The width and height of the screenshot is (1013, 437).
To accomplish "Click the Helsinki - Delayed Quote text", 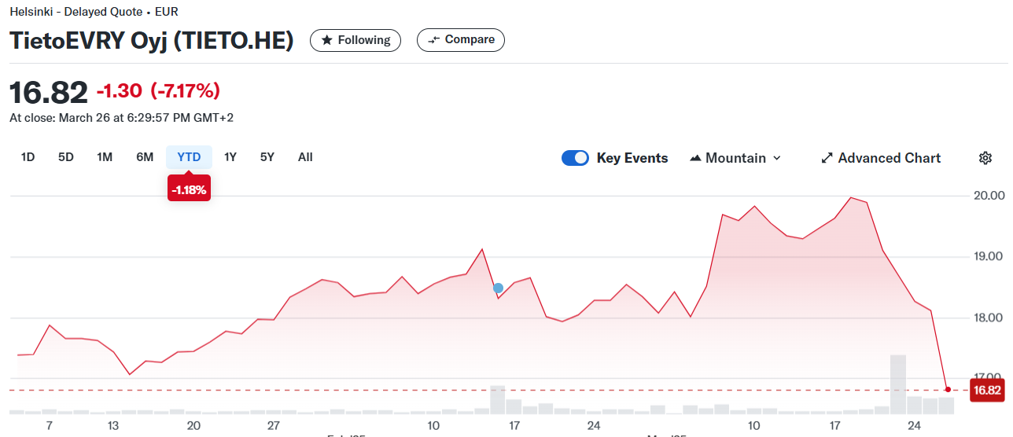I will coord(76,12).
